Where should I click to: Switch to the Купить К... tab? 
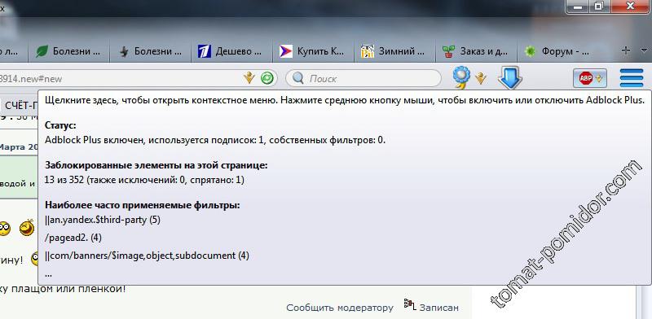coord(313,51)
